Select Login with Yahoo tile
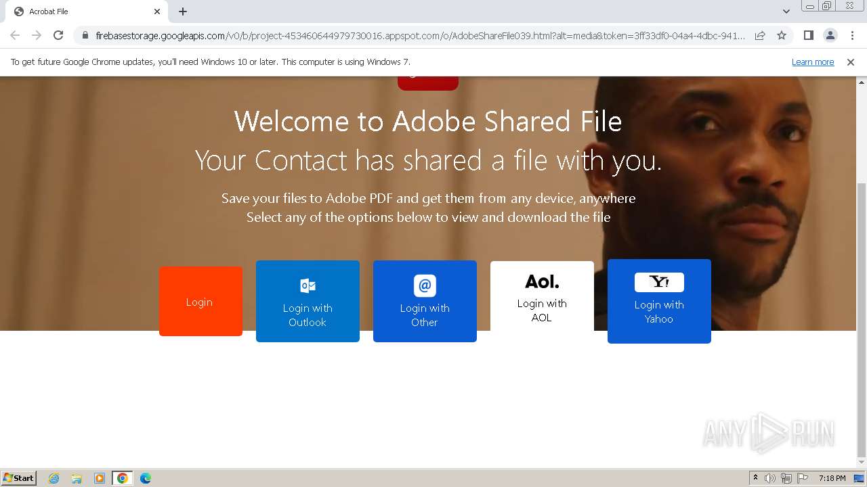This screenshot has height=487, width=867. click(659, 301)
